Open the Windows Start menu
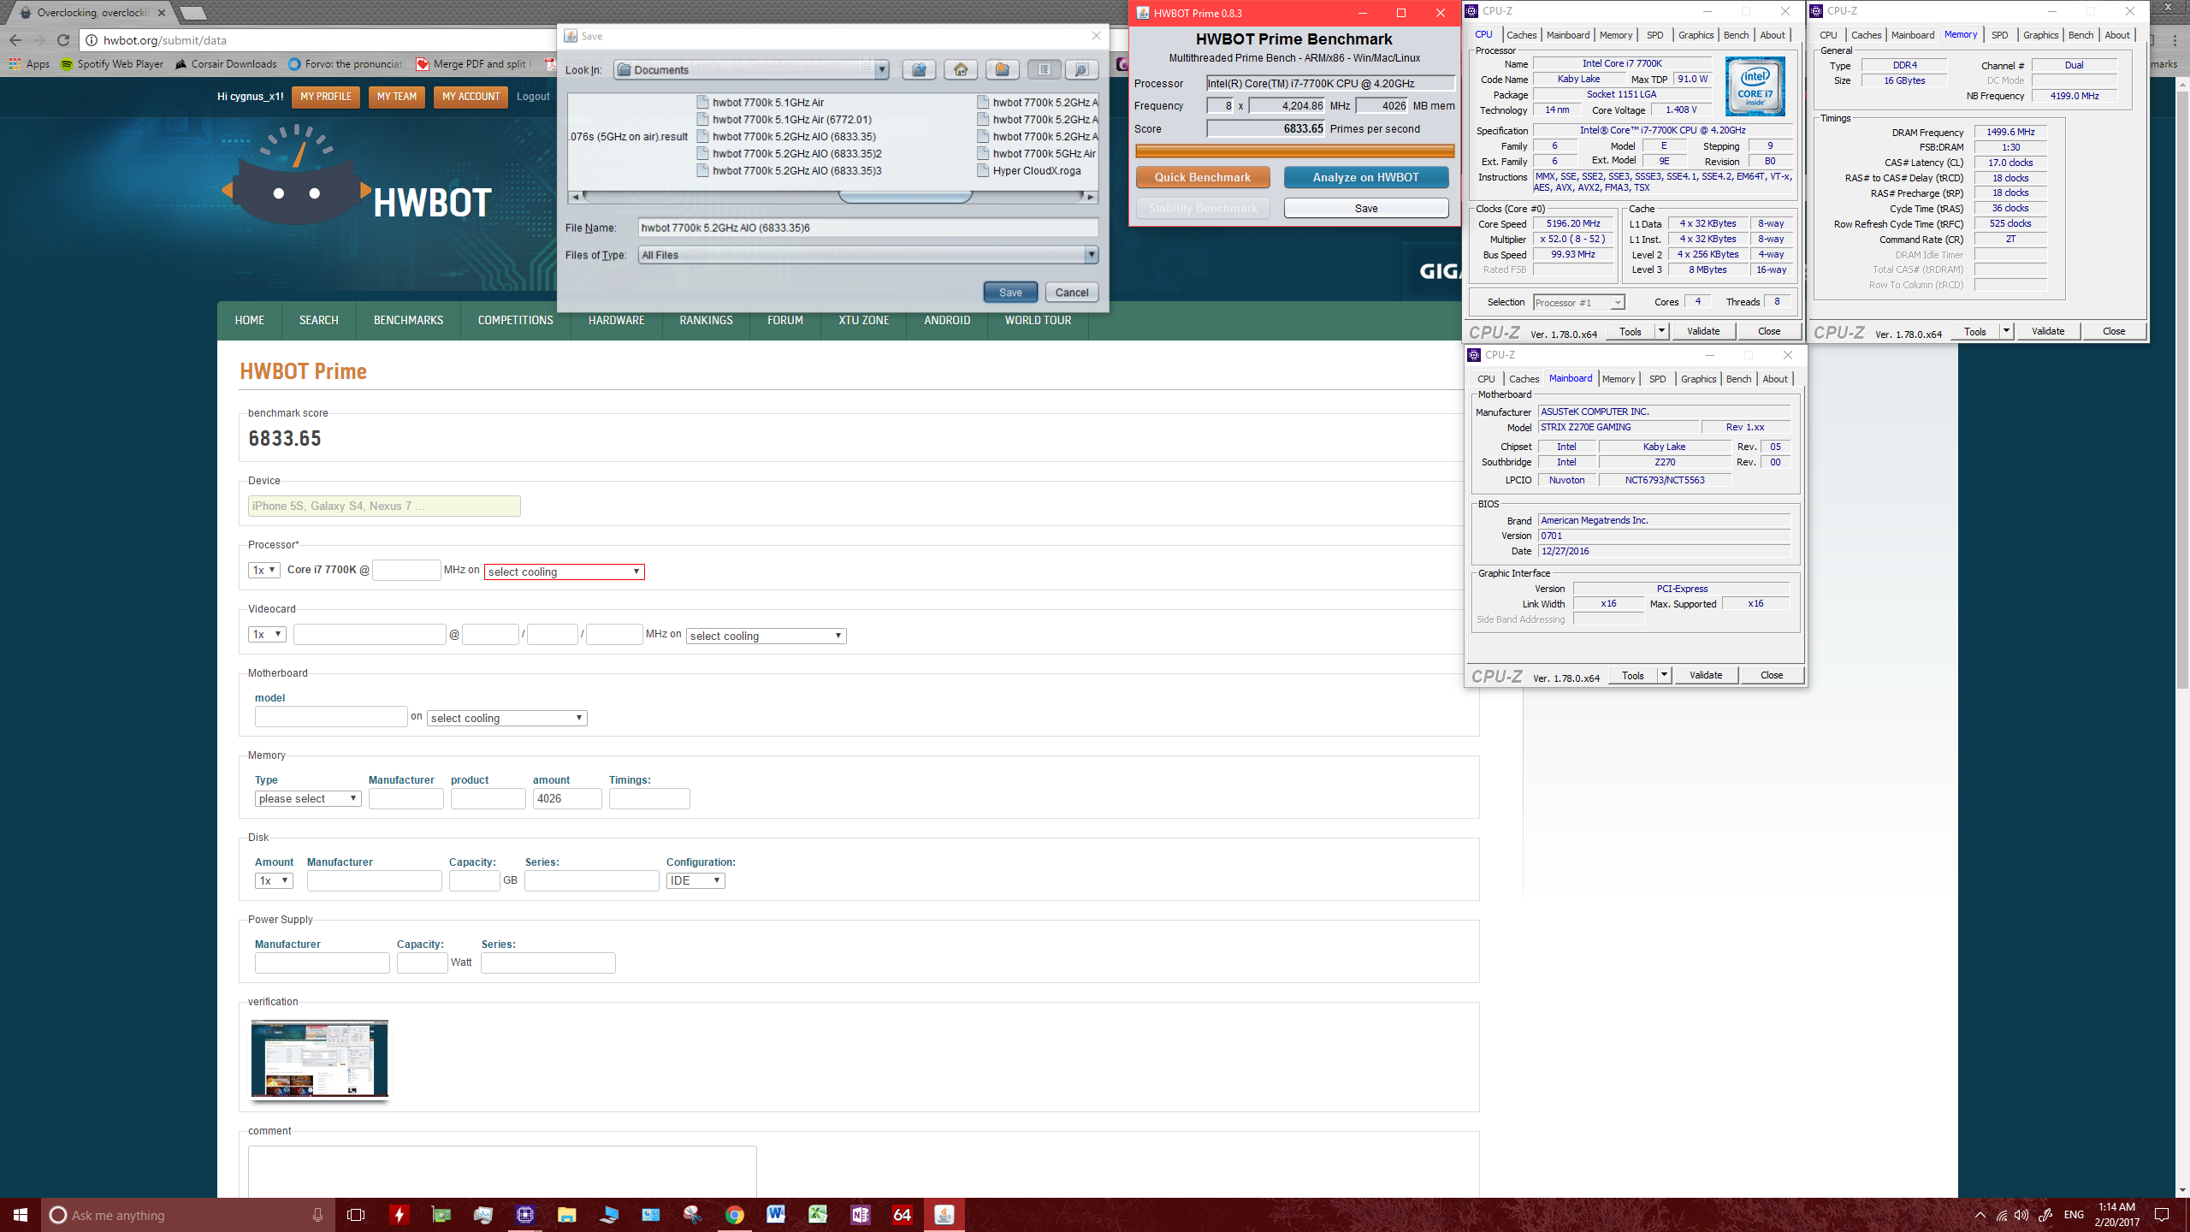The image size is (2190, 1232). click(x=21, y=1215)
